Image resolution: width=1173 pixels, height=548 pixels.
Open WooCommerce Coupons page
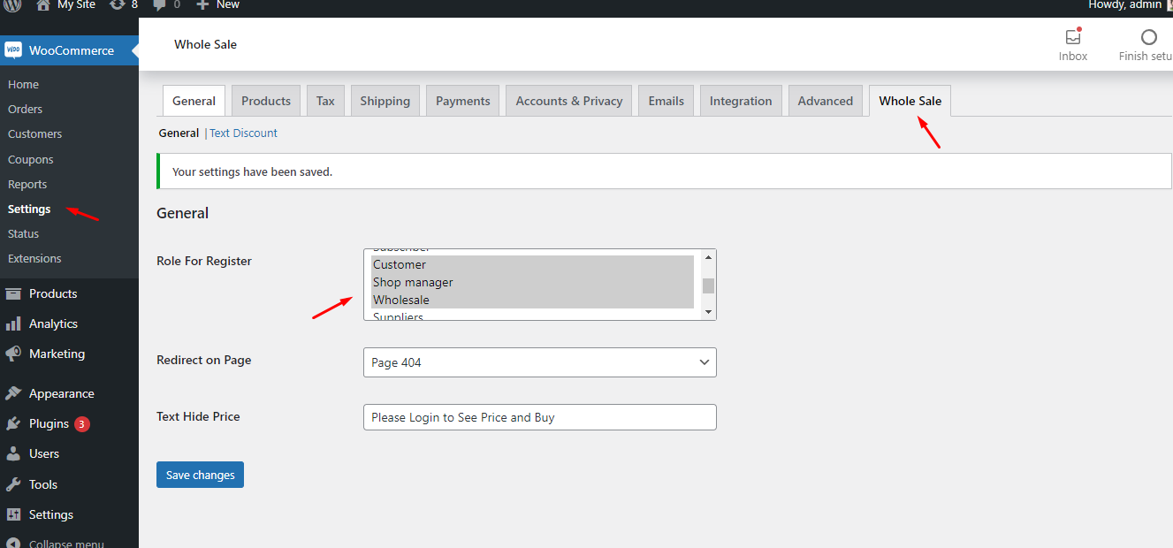[31, 160]
